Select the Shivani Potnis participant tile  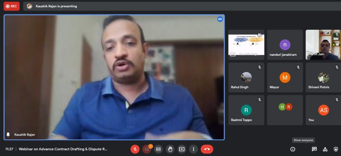323,77
